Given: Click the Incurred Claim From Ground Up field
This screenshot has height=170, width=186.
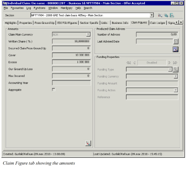Looking at the screenshot, I should coord(71,48).
